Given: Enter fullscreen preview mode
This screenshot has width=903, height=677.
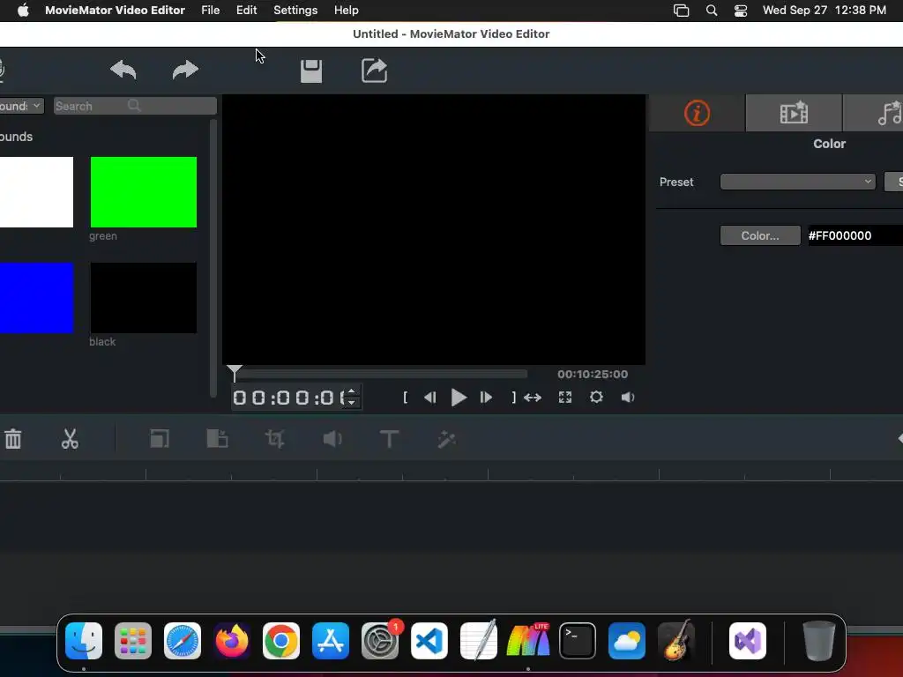Looking at the screenshot, I should pyautogui.click(x=565, y=398).
